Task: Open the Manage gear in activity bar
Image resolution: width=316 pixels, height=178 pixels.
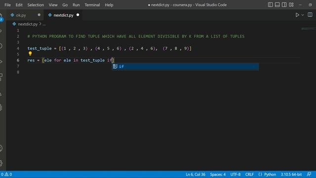Action: click(1, 163)
